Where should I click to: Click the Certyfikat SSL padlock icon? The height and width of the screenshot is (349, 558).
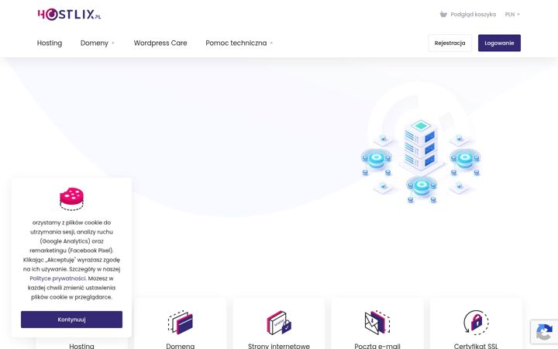point(476,323)
